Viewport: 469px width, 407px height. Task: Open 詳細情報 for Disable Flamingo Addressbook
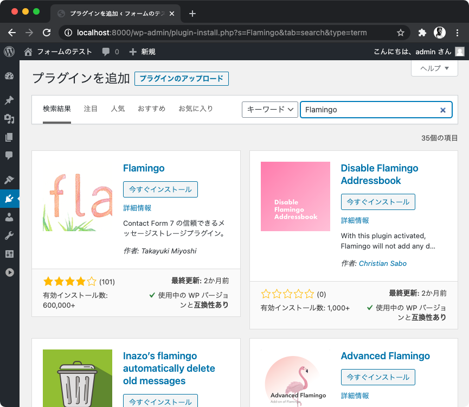[355, 220]
